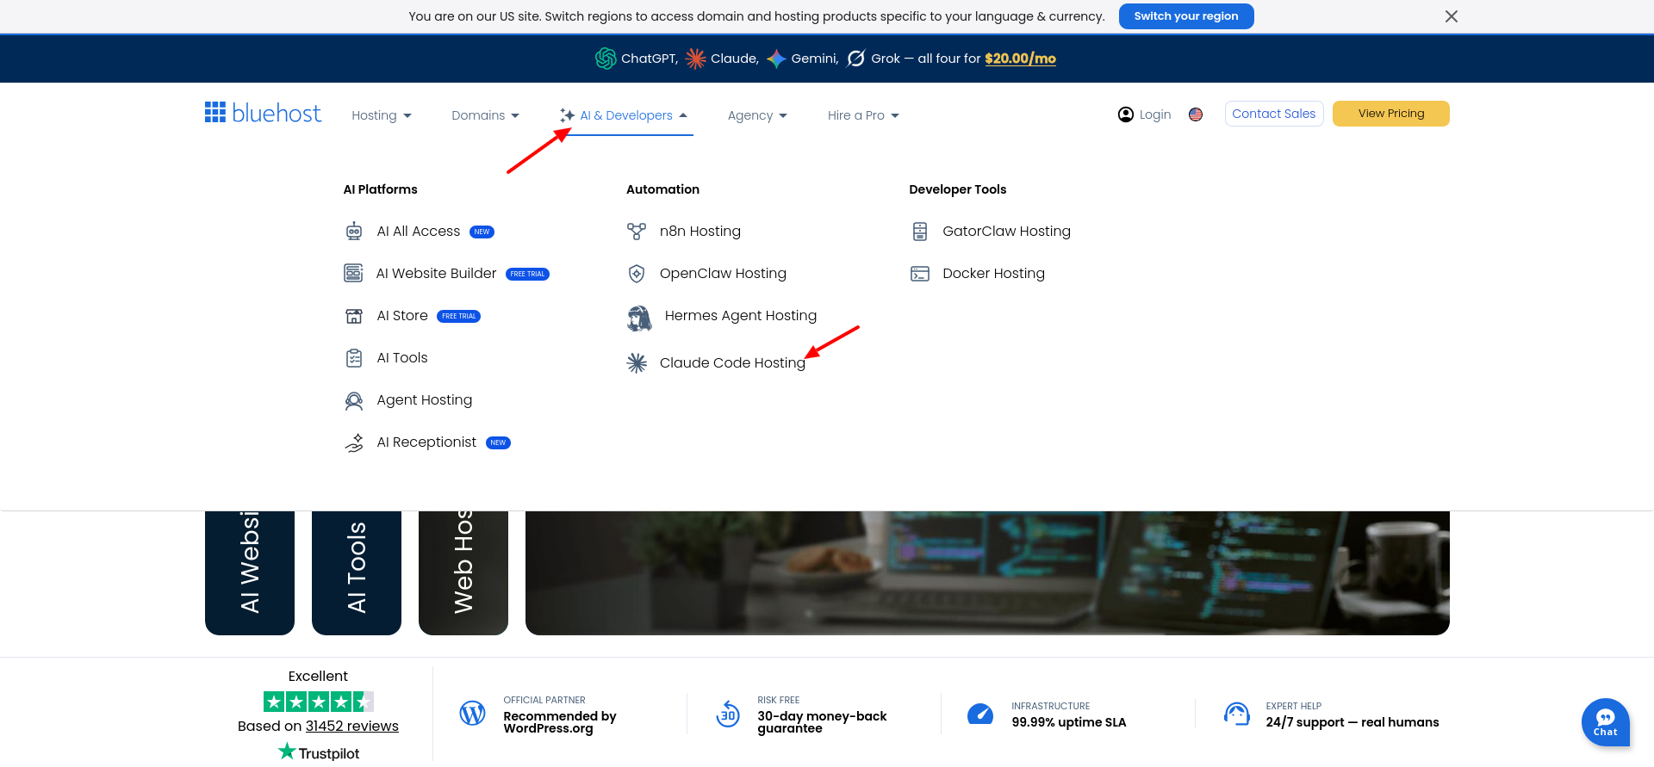The width and height of the screenshot is (1654, 767).
Task: Click the AI All Access robot icon
Action: tap(354, 231)
